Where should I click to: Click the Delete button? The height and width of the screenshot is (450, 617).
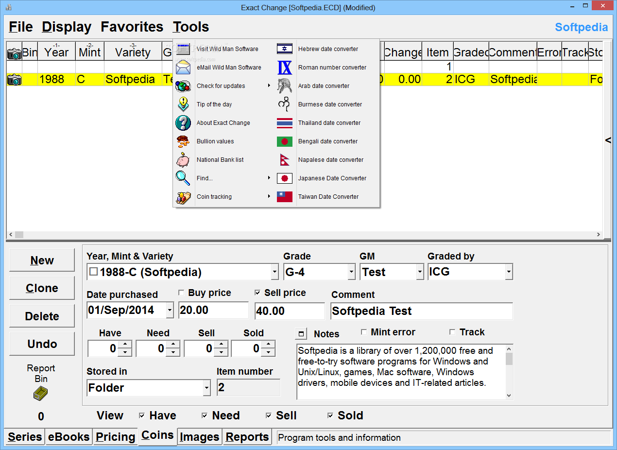pyautogui.click(x=42, y=316)
